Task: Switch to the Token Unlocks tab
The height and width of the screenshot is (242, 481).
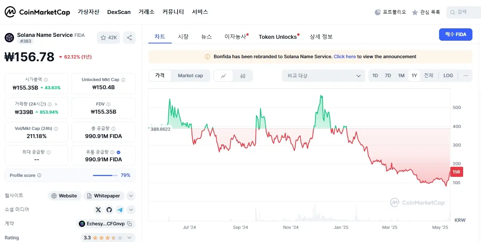Action: tap(278, 37)
